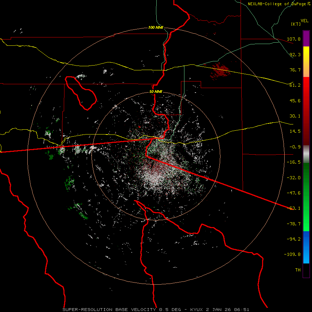Click the 92.3 velocity scale value
This screenshot has height=312, width=312.
tap(295, 54)
